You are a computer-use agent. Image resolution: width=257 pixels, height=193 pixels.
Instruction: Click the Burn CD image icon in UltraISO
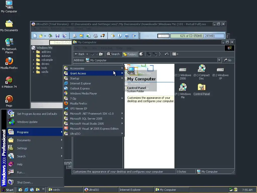click(103, 36)
